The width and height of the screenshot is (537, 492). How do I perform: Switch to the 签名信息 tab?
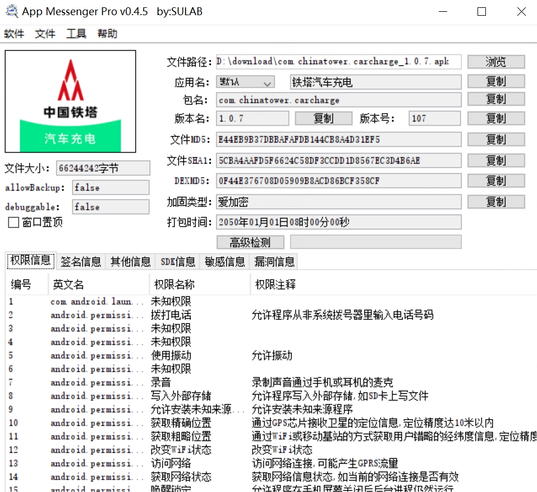tap(80, 261)
